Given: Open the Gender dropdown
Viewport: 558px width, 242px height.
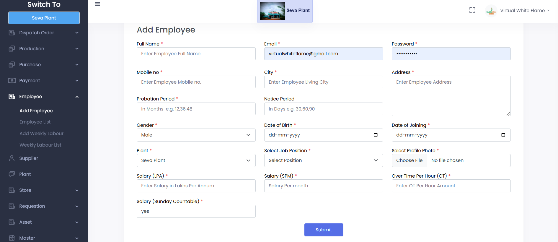Looking at the screenshot, I should (196, 135).
